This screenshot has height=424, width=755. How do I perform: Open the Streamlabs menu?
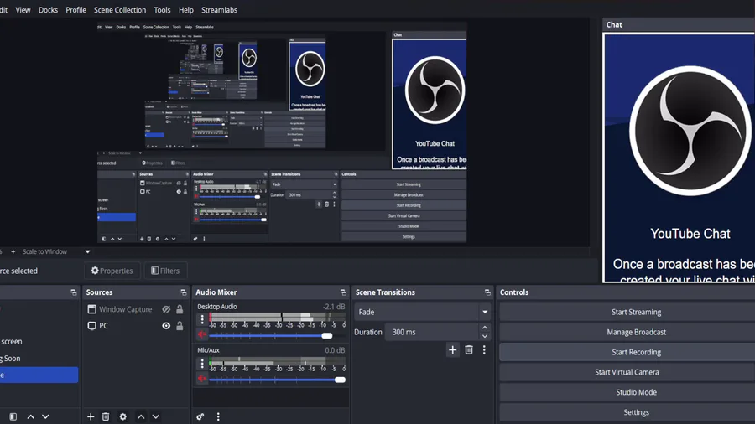219,9
